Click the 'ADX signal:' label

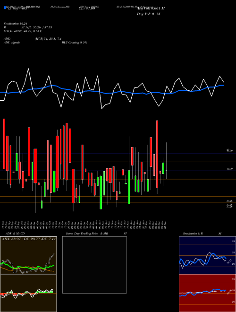[11, 43]
